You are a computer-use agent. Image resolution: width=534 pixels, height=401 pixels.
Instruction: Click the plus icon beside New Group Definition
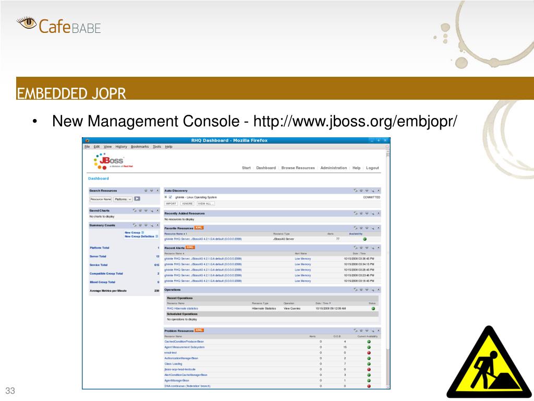(x=156, y=237)
